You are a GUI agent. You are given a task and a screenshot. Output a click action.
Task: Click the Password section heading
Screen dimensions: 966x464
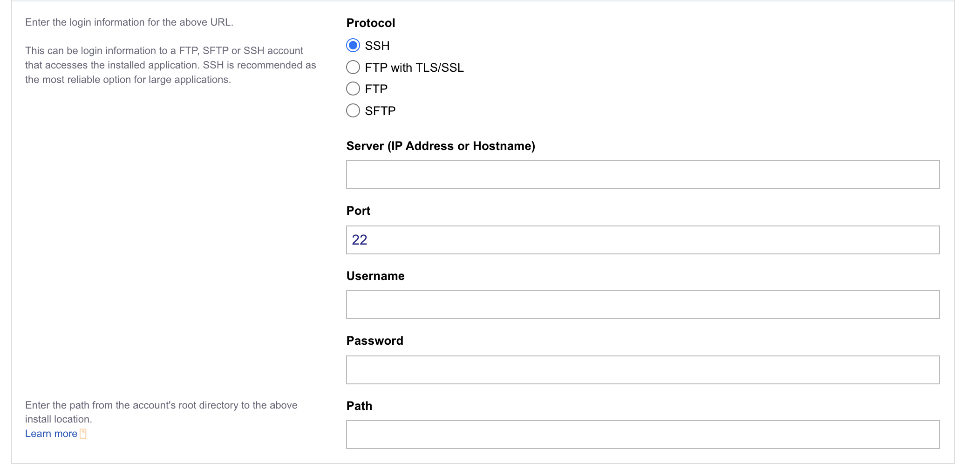pos(374,340)
